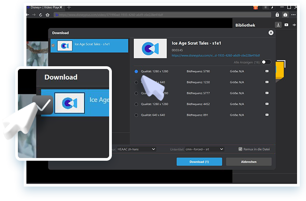The height and width of the screenshot is (201, 306).
Task: Close the Disney+ Video Player tab
Action: pyautogui.click(x=61, y=8)
